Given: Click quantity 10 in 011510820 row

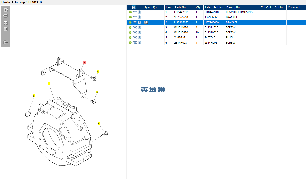Looking at the screenshot, I should pos(197,32).
